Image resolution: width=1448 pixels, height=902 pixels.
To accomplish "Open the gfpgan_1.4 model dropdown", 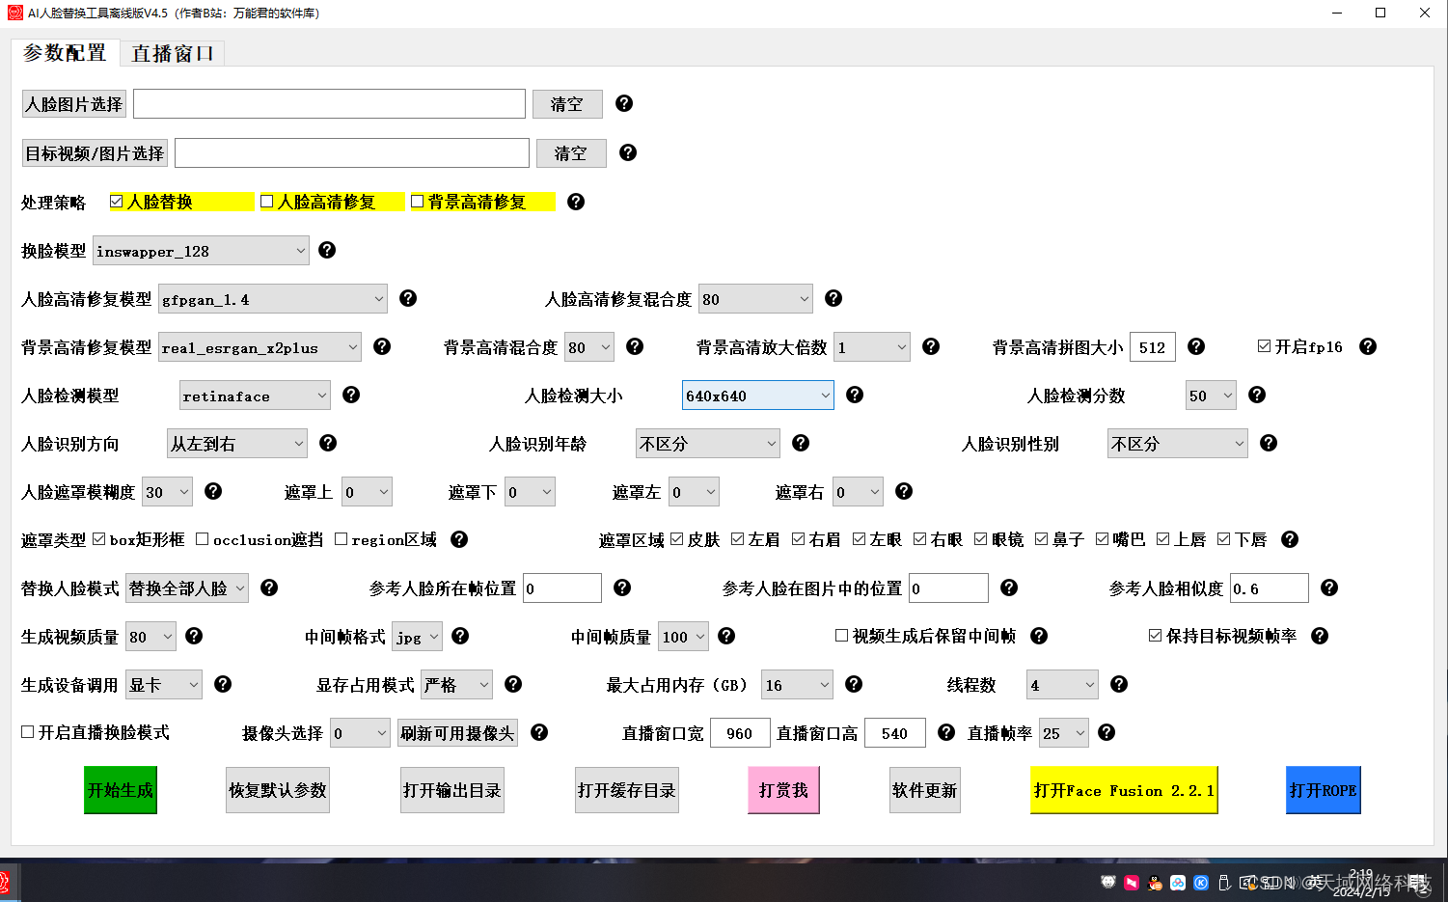I will pos(273,299).
